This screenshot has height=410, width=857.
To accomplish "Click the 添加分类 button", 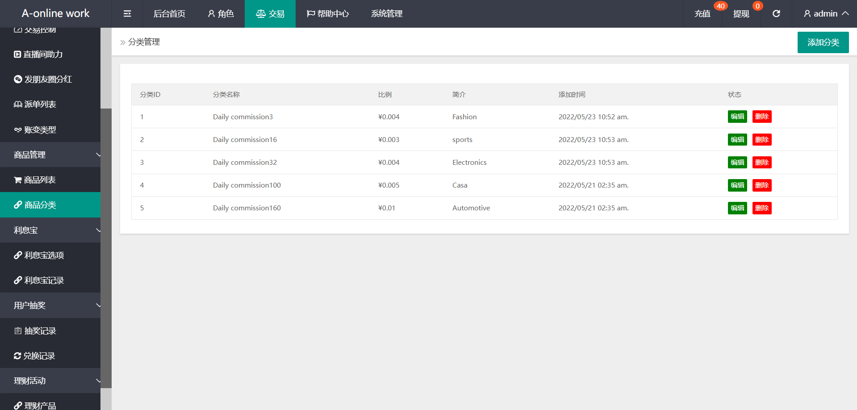I will pos(823,42).
